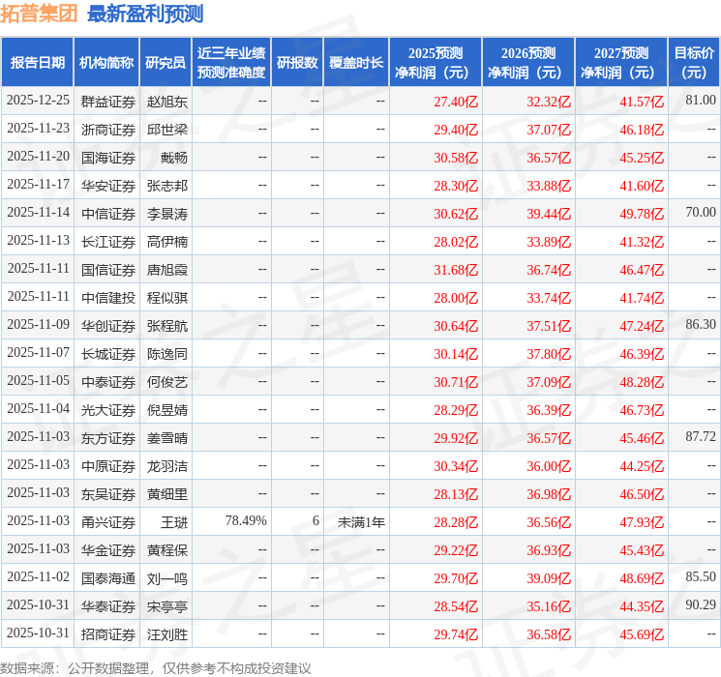
Task: Click the 华安证券 institution cell
Action: point(108,186)
